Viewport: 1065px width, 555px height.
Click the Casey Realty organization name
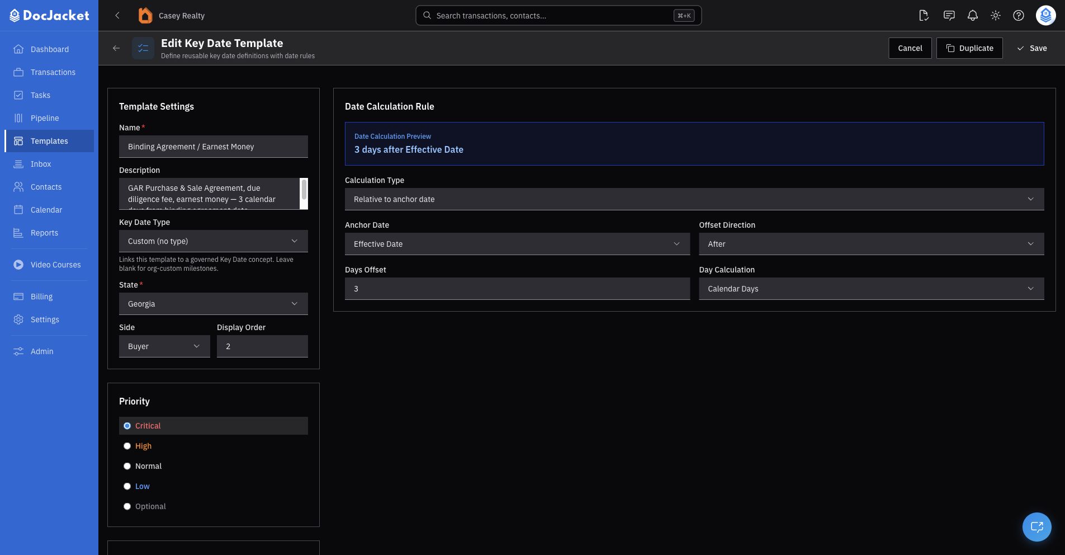pos(182,16)
